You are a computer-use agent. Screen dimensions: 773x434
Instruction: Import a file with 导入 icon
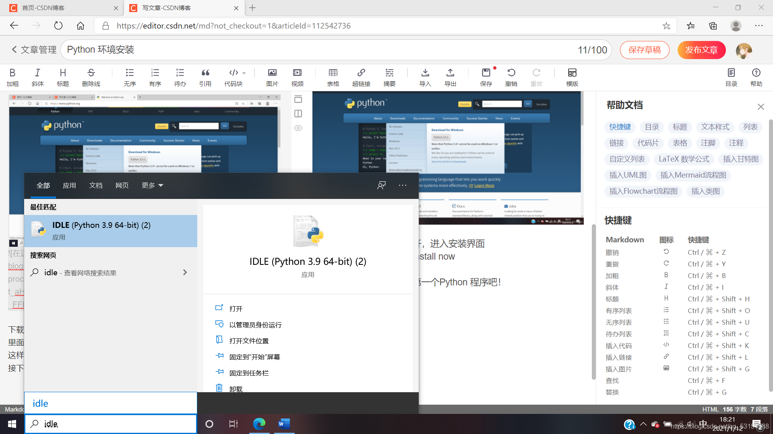pos(425,77)
